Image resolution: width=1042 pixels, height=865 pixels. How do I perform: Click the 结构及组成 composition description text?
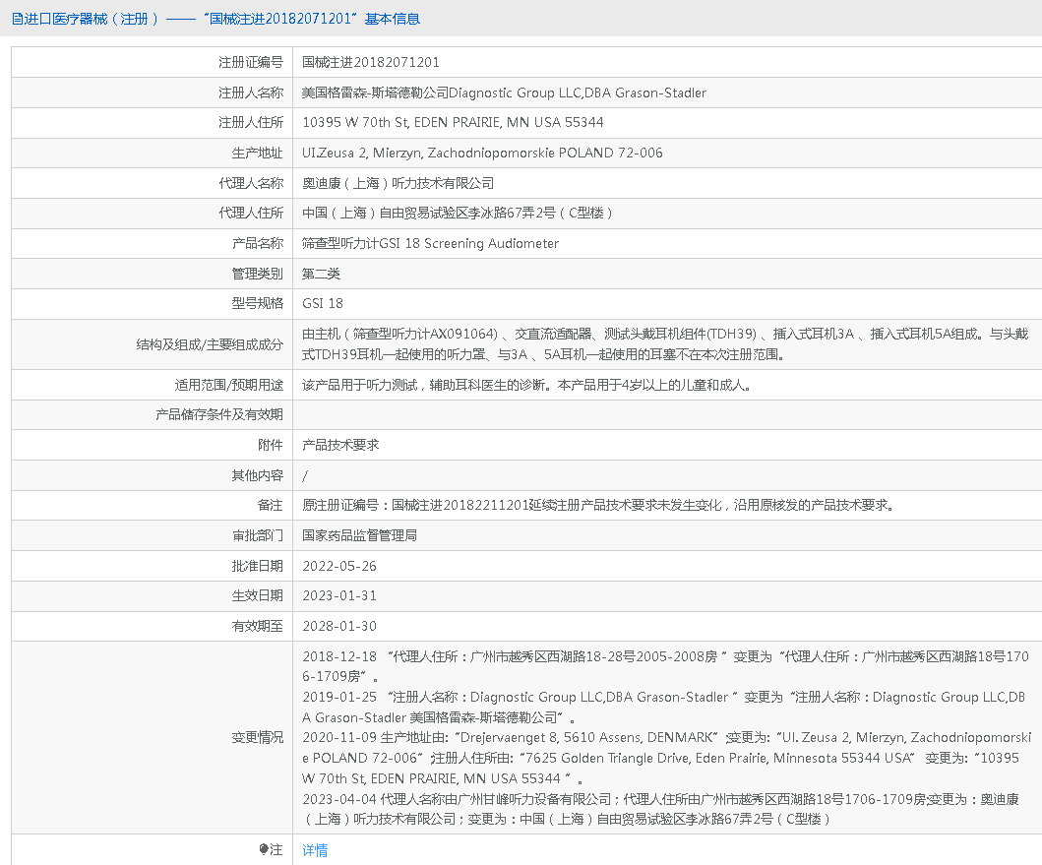coord(664,344)
